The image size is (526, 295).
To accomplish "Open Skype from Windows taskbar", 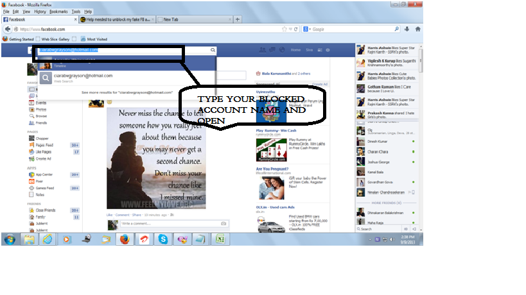I will tap(163, 239).
